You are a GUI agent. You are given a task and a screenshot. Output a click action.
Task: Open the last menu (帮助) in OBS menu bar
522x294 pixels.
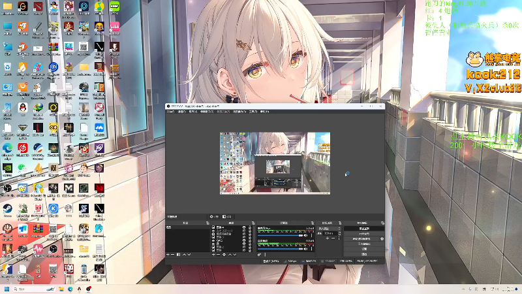coord(265,112)
